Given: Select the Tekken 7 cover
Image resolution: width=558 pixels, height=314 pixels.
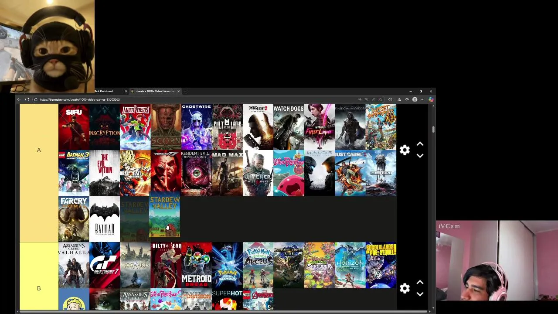Looking at the screenshot, I should [166, 173].
